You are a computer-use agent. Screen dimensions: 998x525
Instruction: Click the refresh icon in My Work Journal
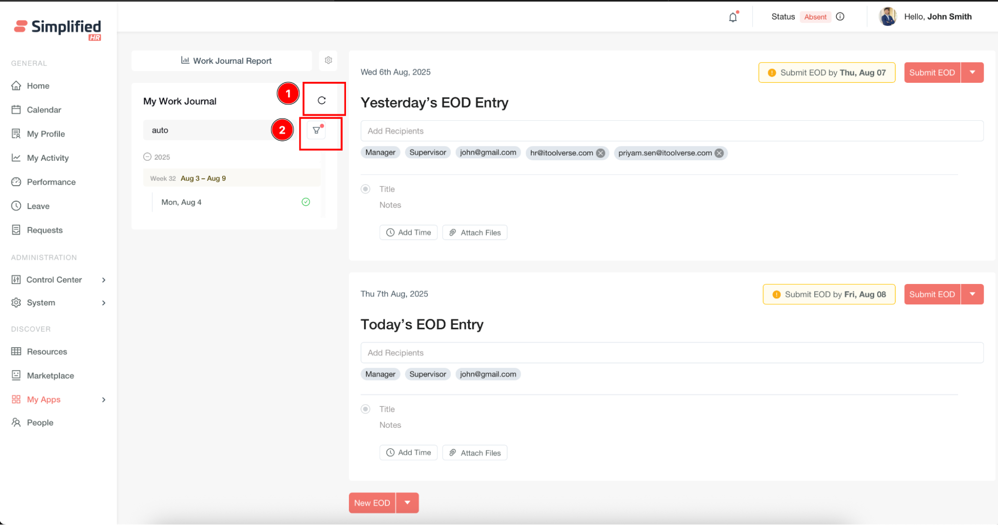(x=322, y=100)
